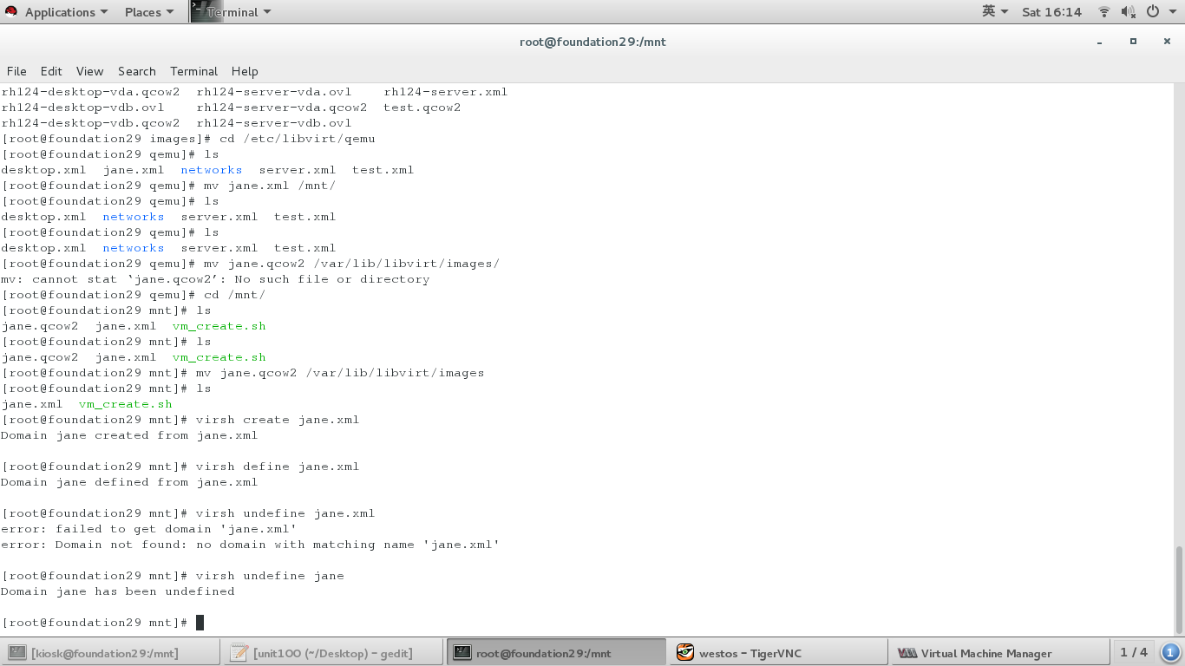Click the volume speaker icon

(1128, 12)
